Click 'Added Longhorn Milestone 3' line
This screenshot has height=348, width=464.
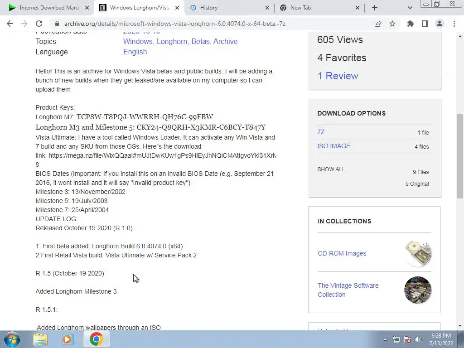click(76, 291)
